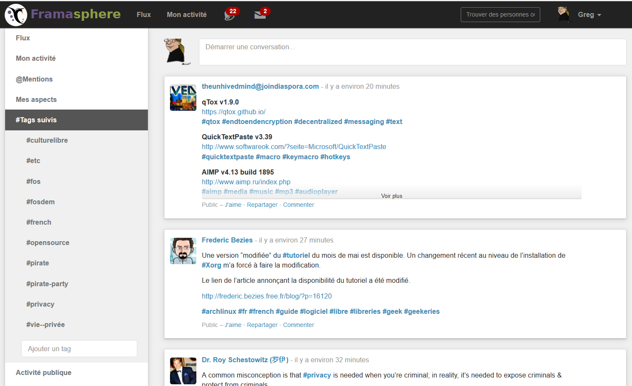Image resolution: width=632 pixels, height=386 pixels.
Task: Focus the Trouver des personnes search field
Action: 500,14
